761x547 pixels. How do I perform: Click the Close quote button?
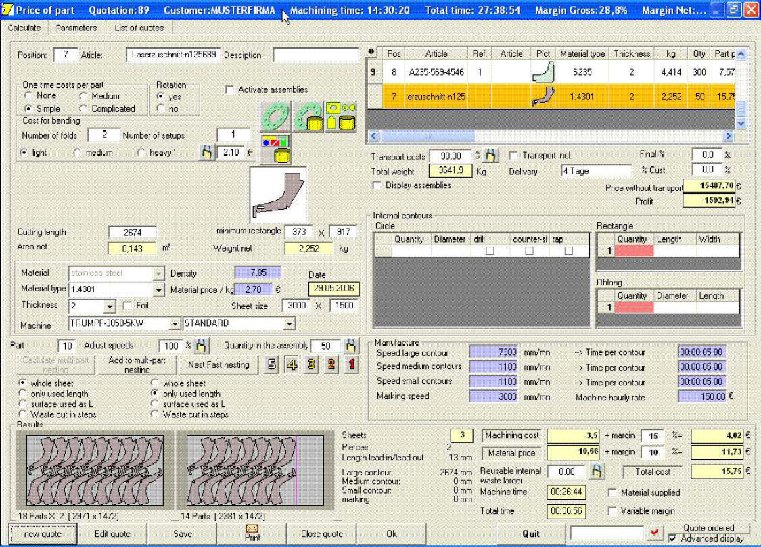[x=322, y=534]
